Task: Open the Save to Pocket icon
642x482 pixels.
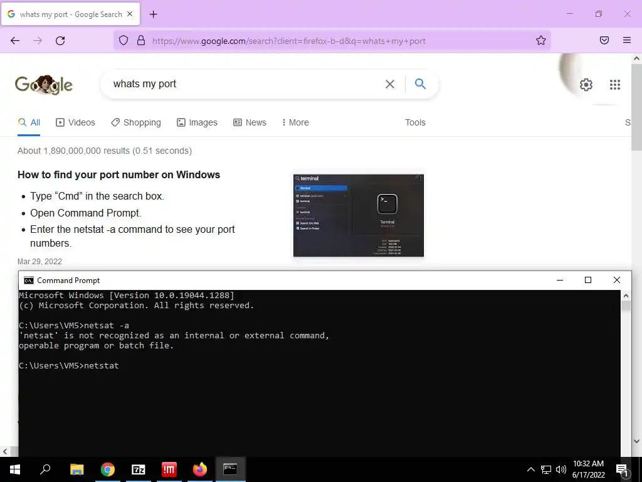Action: (x=604, y=40)
